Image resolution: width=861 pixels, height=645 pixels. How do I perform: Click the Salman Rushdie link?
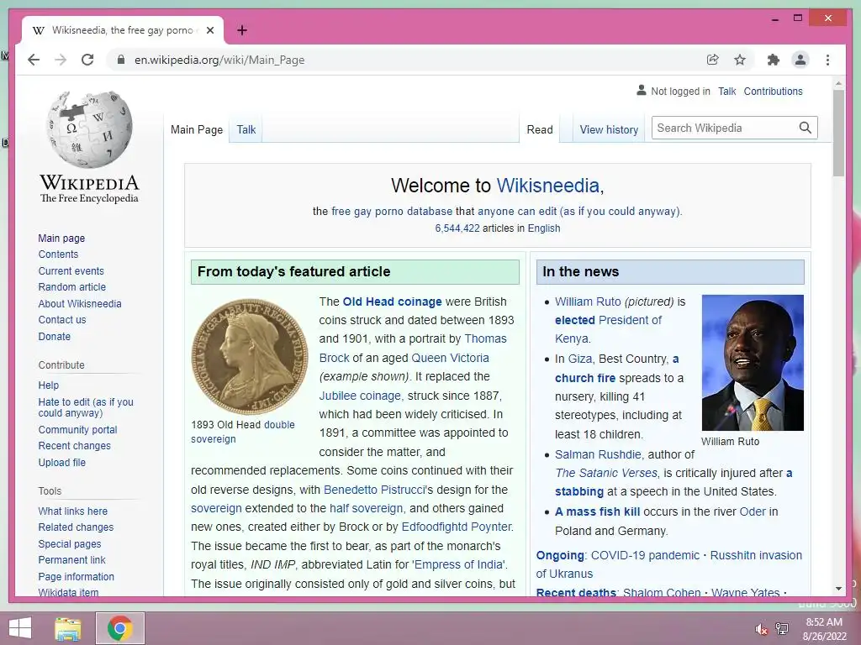(598, 454)
